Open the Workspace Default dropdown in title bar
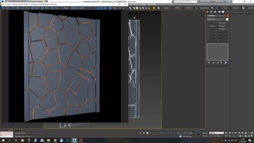This screenshot has height=143, width=254. click(37, 2)
